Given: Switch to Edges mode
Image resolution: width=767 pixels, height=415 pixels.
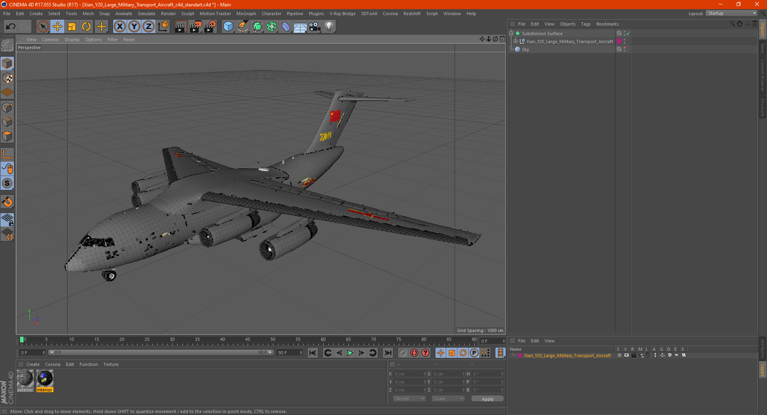Looking at the screenshot, I should [7, 122].
